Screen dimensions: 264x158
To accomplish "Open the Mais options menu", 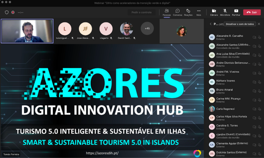I will pos(199,12).
